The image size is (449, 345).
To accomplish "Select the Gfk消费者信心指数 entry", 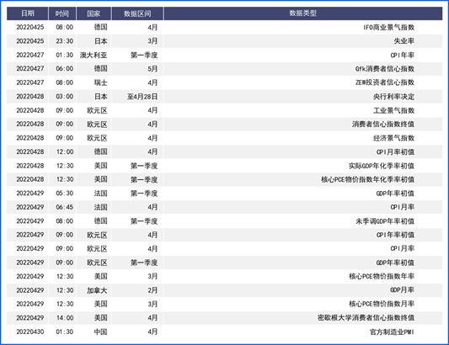I will click(385, 69).
